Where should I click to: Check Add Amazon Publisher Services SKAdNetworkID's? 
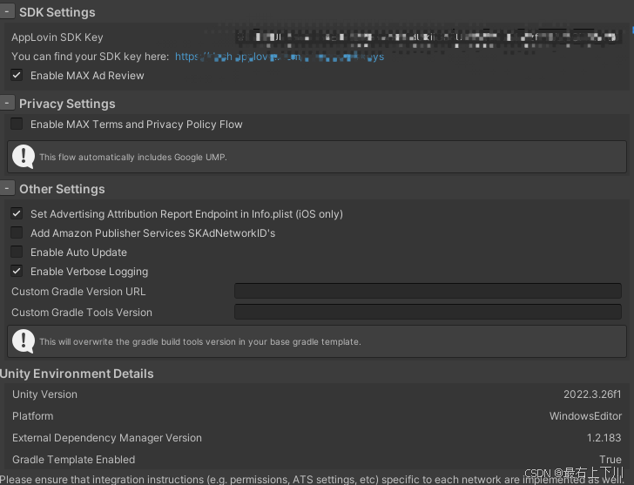17,232
